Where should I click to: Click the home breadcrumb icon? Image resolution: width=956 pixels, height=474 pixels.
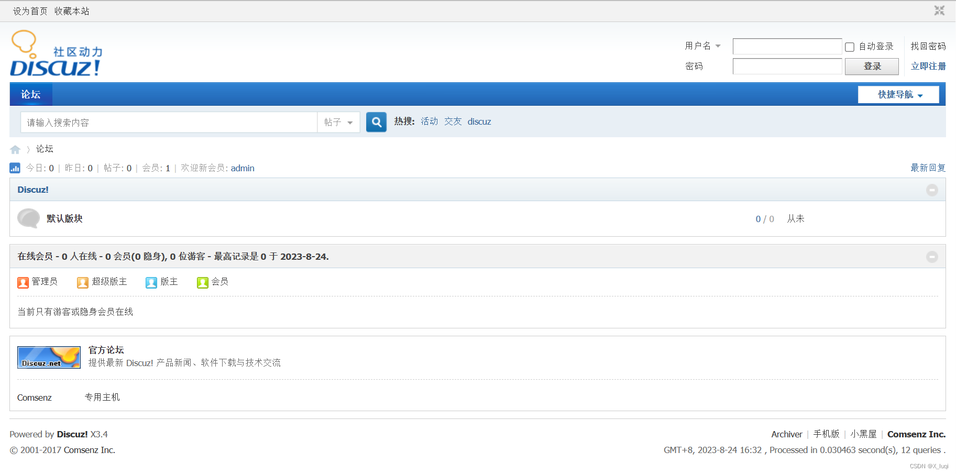pyautogui.click(x=15, y=150)
